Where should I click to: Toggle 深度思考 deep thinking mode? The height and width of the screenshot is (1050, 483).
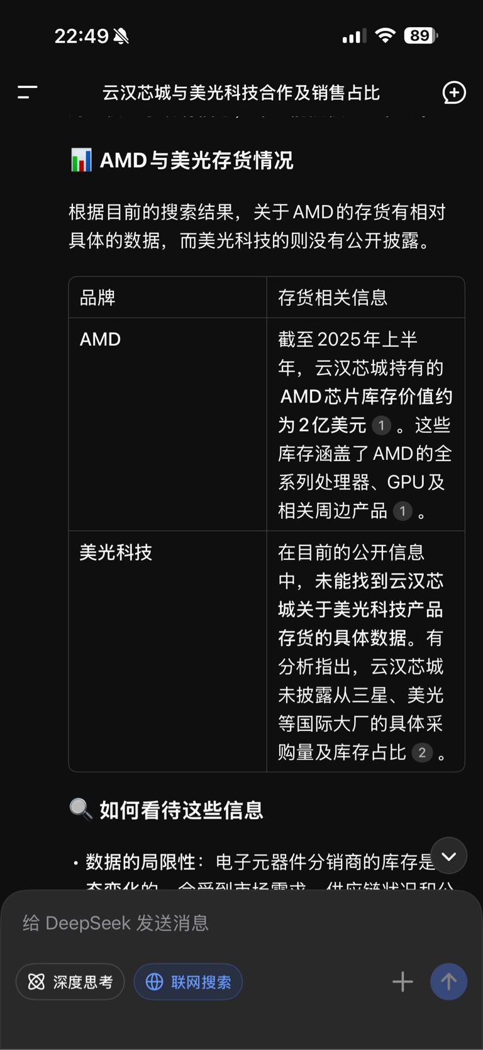[70, 981]
